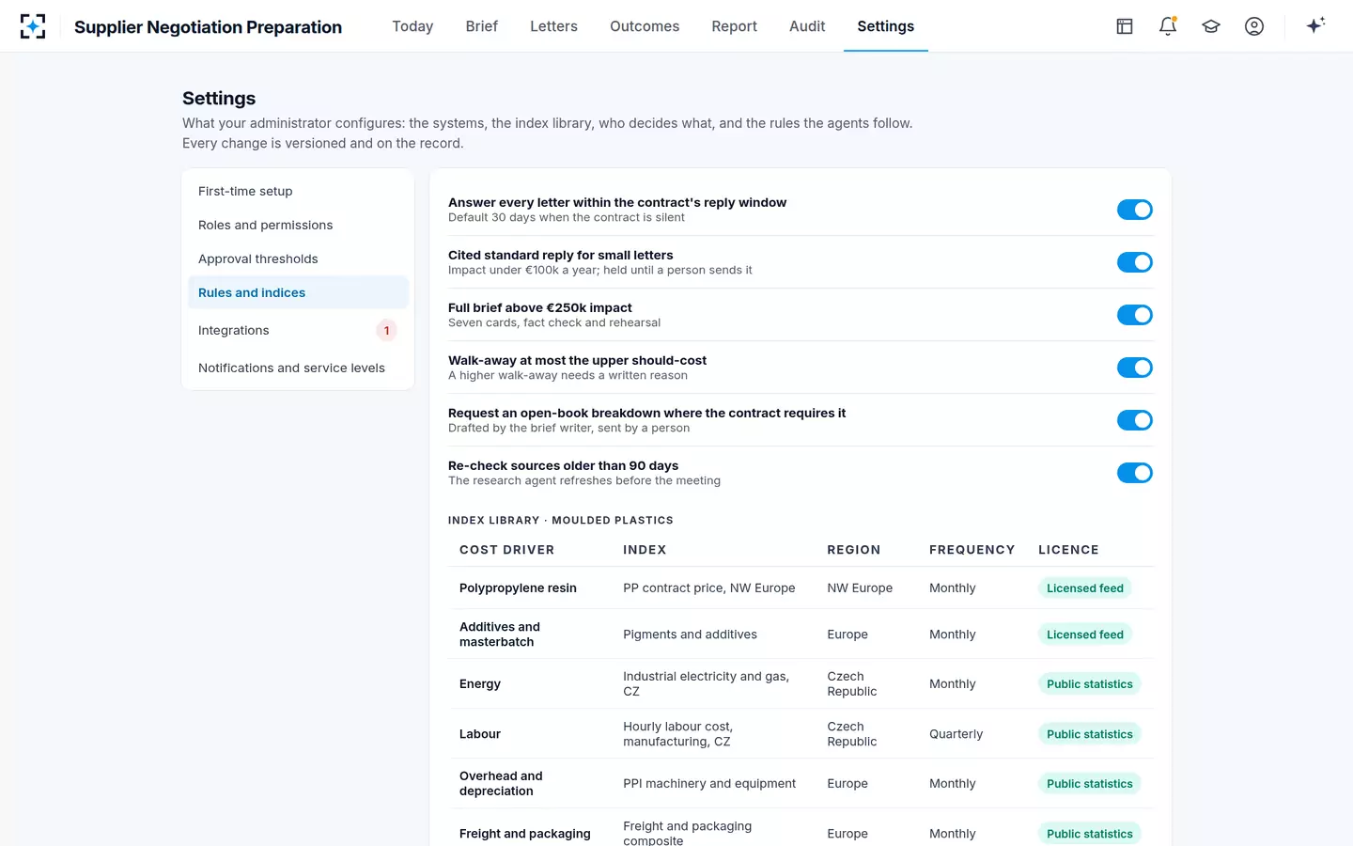This screenshot has width=1353, height=846.
Task: Go to the Today tab
Action: coord(412,26)
